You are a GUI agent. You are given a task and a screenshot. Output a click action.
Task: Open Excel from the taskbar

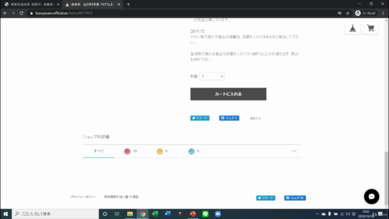pos(155,214)
